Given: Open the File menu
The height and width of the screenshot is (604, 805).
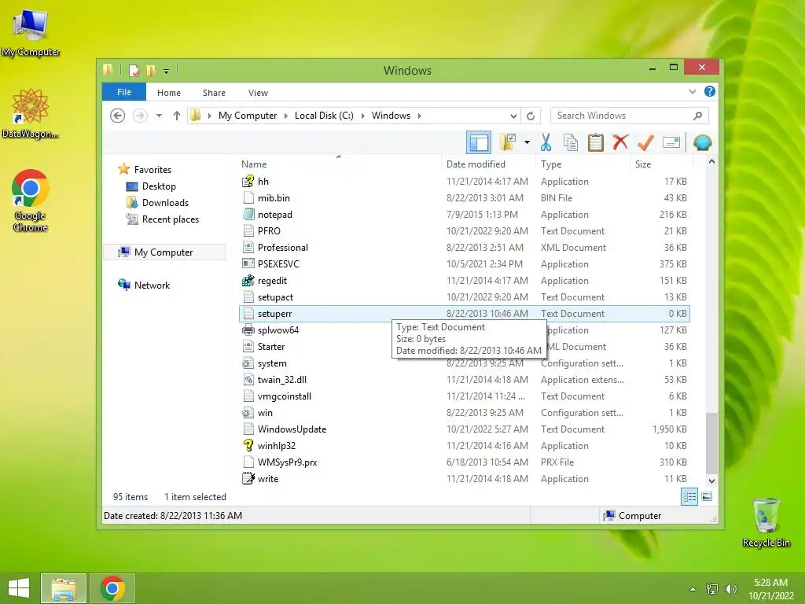Looking at the screenshot, I should point(123,92).
